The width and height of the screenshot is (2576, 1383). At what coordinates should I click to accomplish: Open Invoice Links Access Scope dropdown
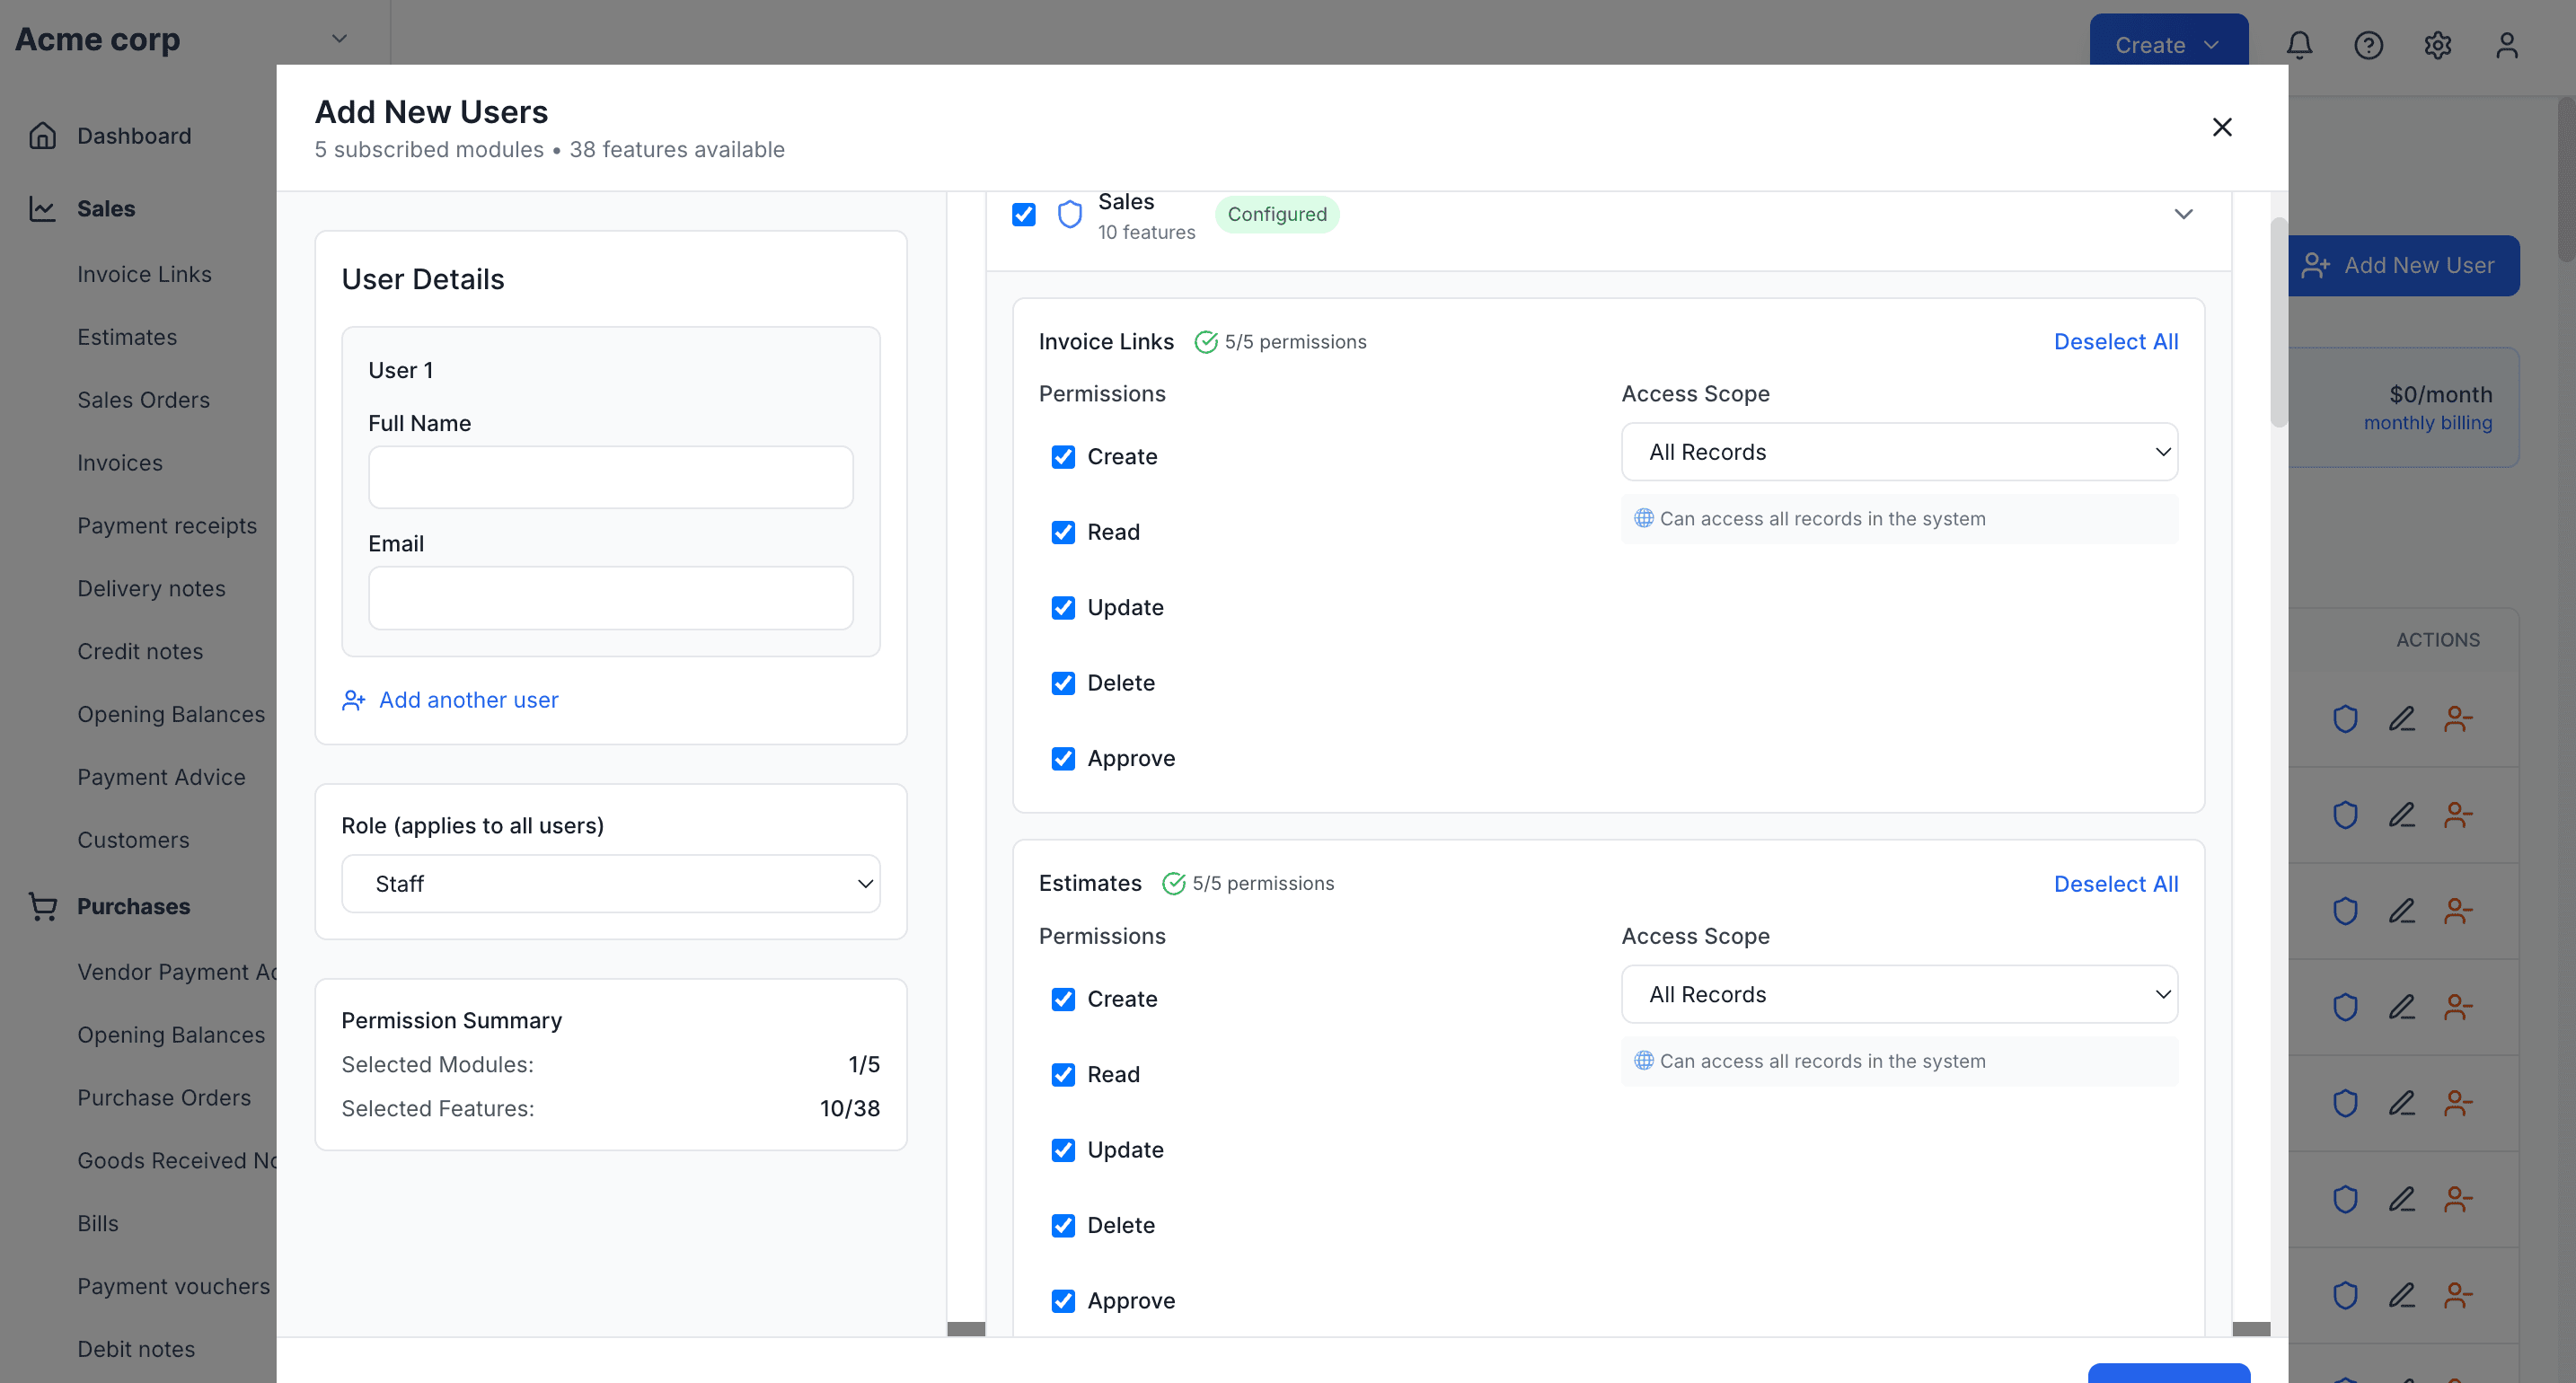(x=1899, y=452)
